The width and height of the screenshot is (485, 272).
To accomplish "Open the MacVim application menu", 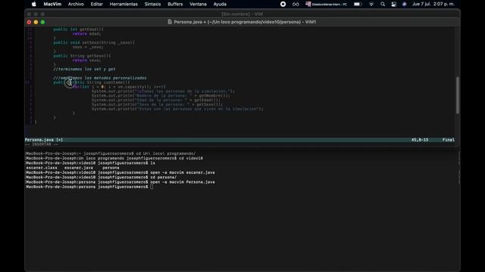I will click(x=52, y=4).
